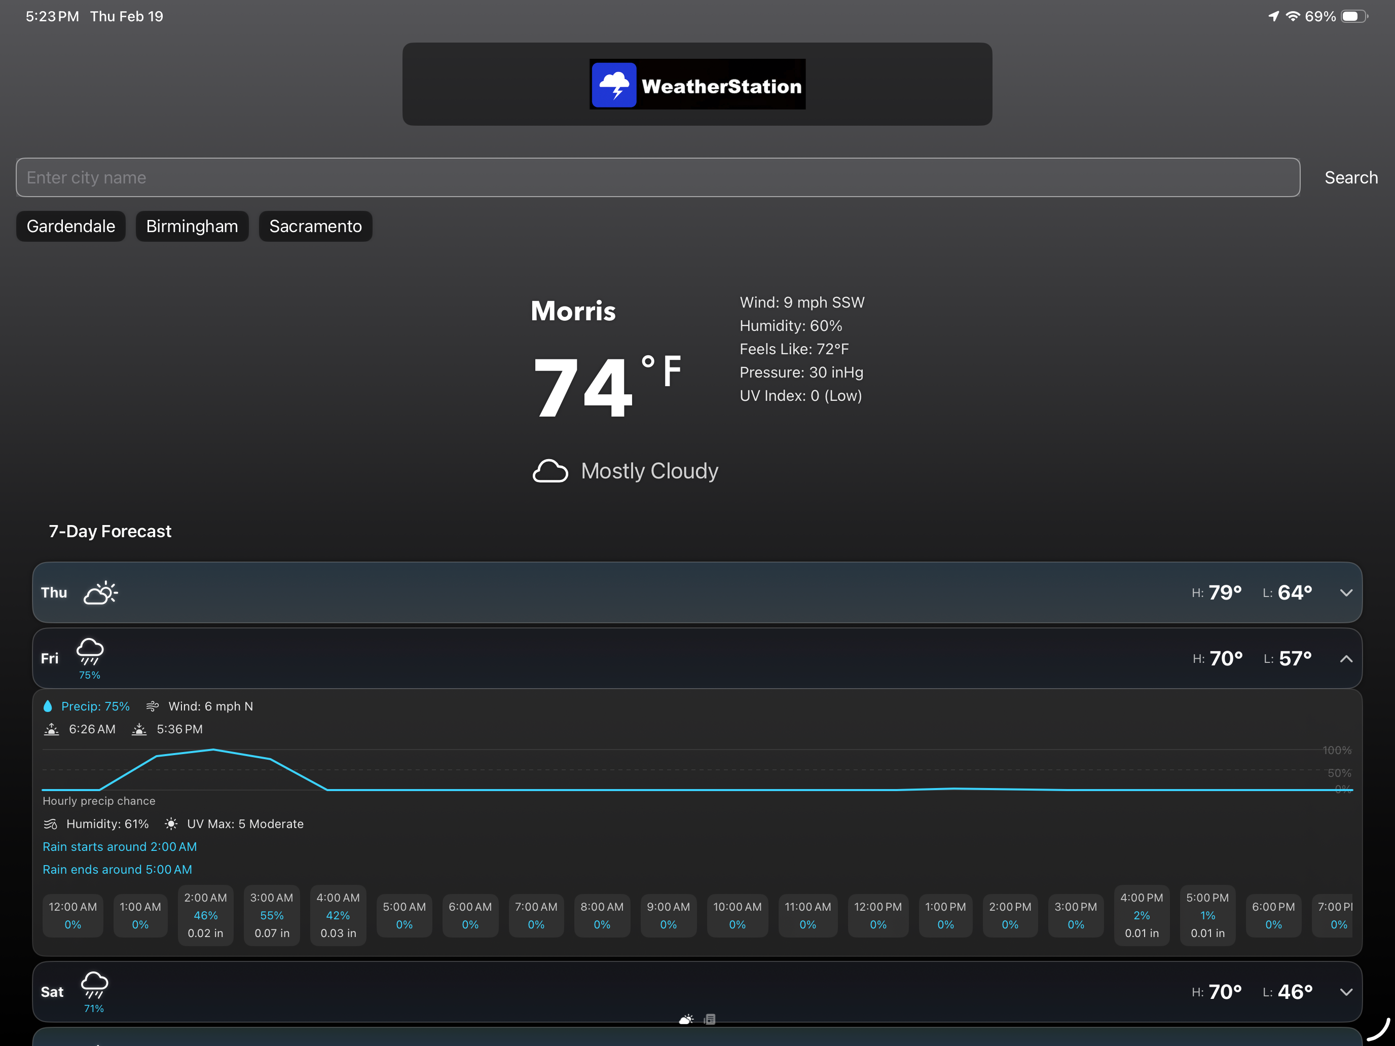Image resolution: width=1395 pixels, height=1046 pixels.
Task: Focus the Enter city name field
Action: click(x=657, y=178)
